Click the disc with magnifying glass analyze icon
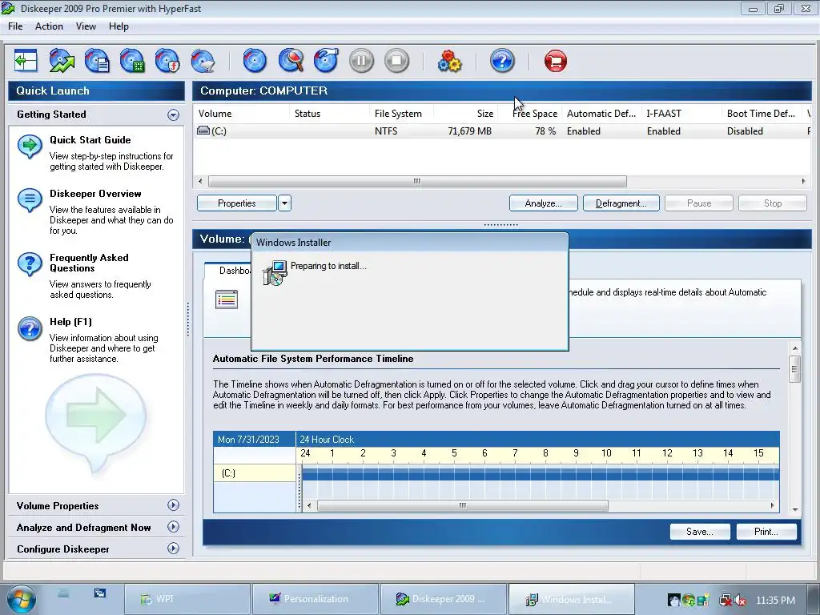820x615 pixels. 291,61
